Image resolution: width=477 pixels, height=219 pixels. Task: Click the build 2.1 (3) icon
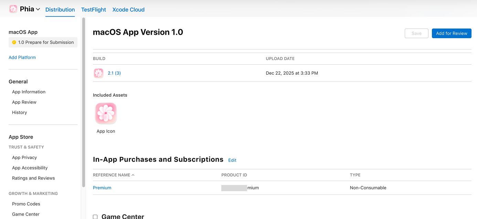pos(99,73)
